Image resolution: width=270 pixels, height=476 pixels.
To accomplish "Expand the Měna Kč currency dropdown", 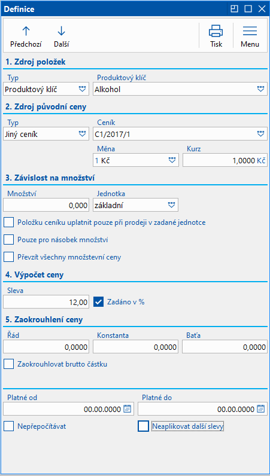I will pyautogui.click(x=172, y=160).
